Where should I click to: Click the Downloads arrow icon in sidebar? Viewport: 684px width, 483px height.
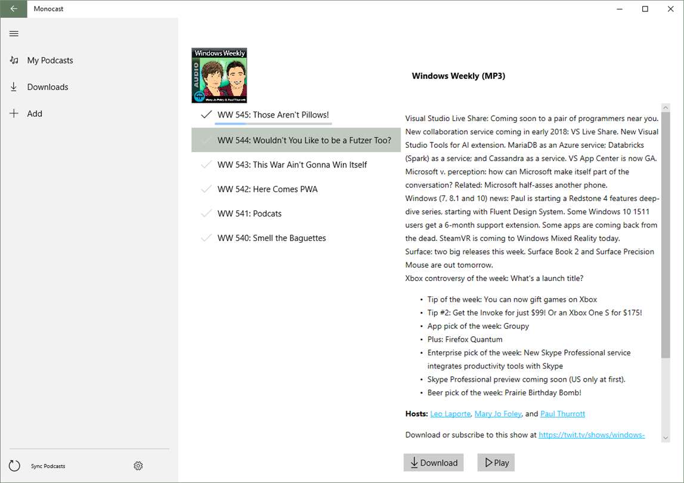point(14,87)
